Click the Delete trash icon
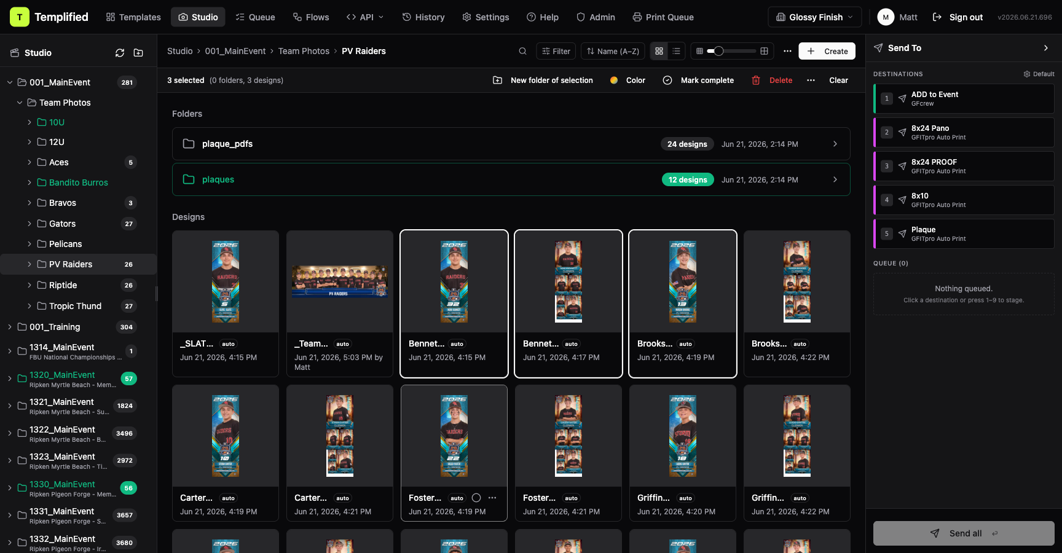 pos(756,80)
